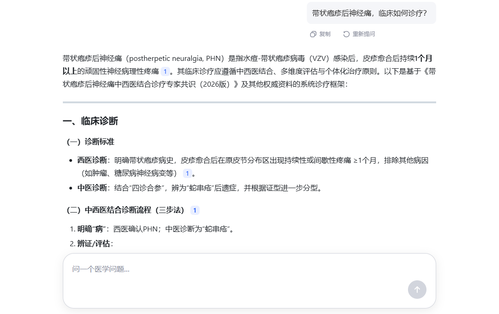The height and width of the screenshot is (314, 499).
Task: Click citation badge next to 三步法 heading
Action: [195, 210]
